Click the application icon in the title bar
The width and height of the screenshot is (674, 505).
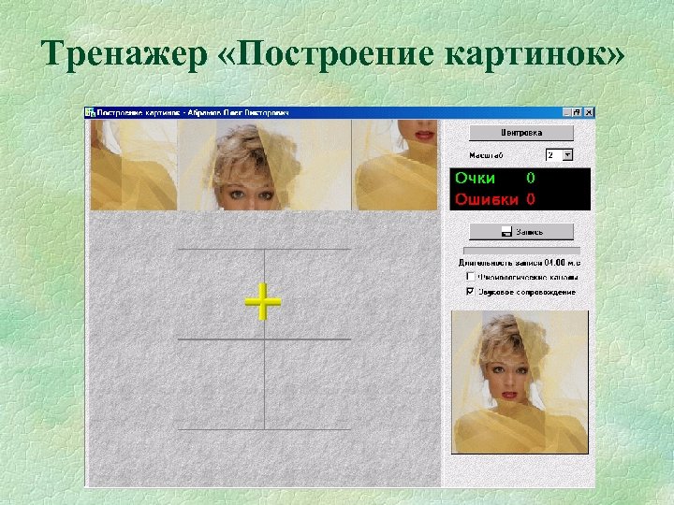(x=90, y=112)
